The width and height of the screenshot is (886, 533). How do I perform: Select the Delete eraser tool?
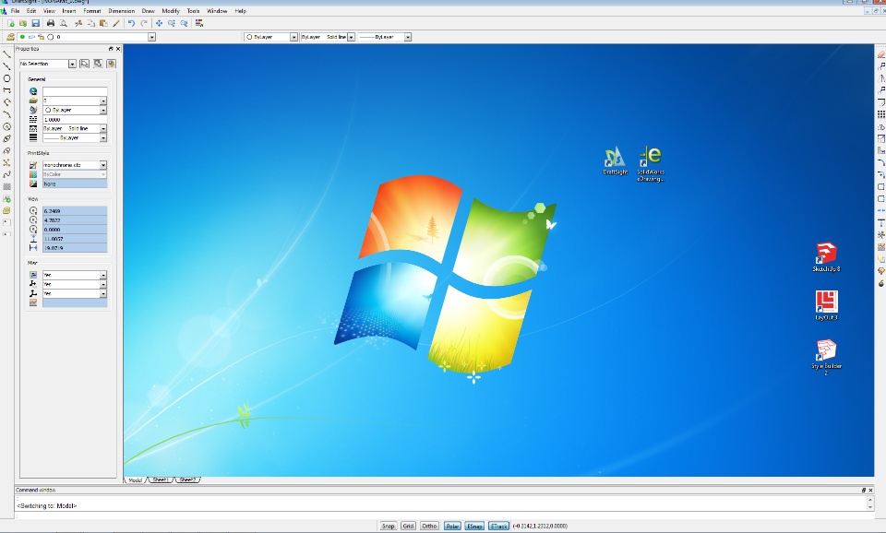(x=880, y=54)
